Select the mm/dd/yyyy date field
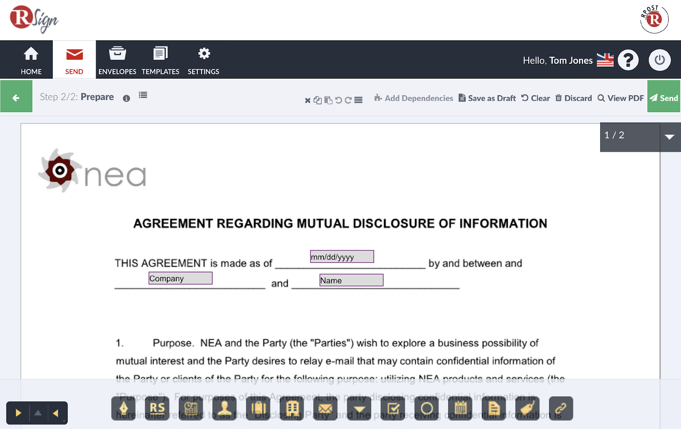Screen dimensions: 681x429 (342, 256)
